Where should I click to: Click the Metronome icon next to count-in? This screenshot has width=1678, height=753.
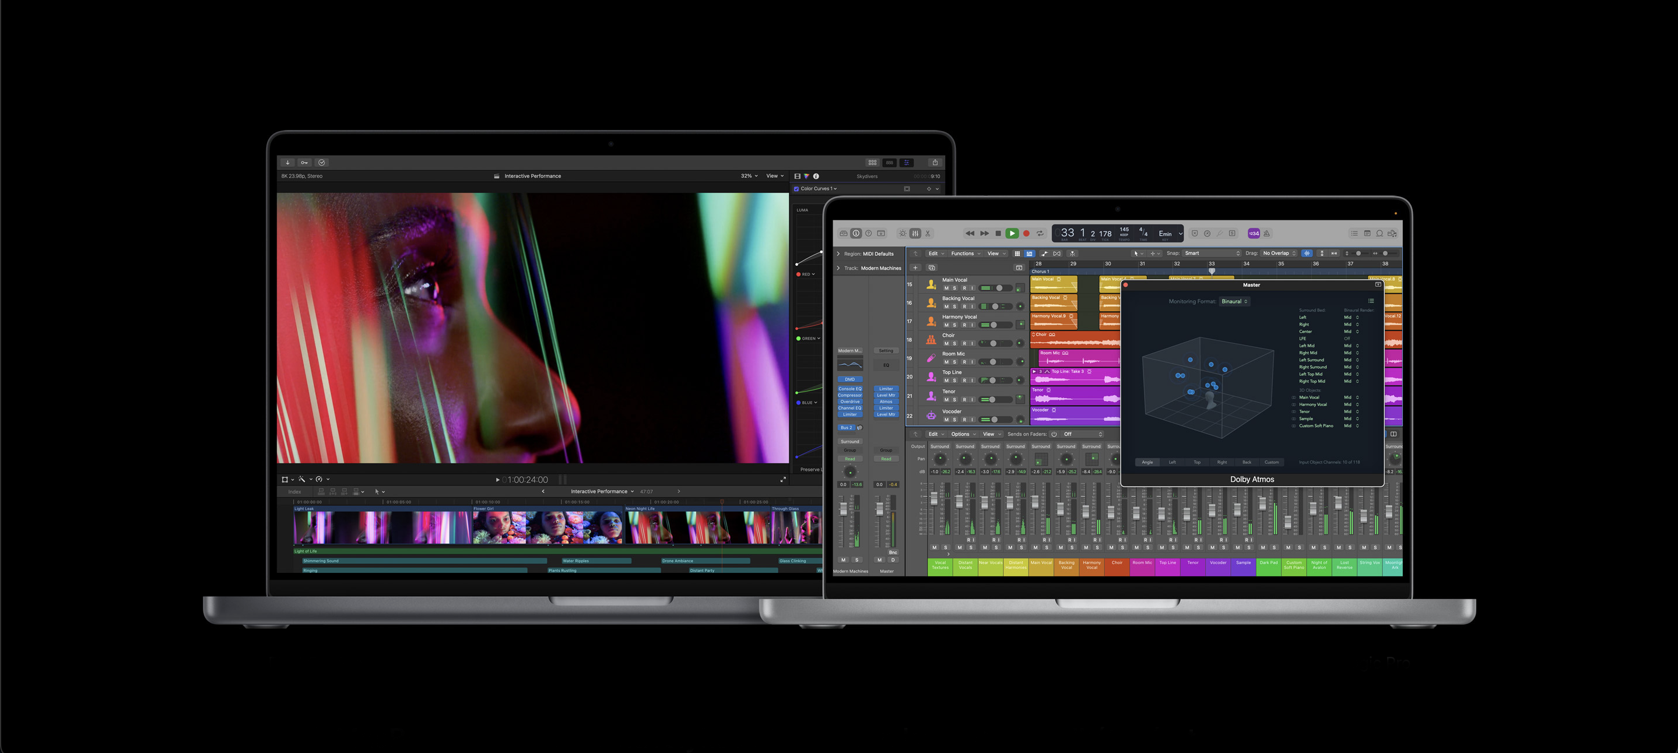click(x=1266, y=233)
